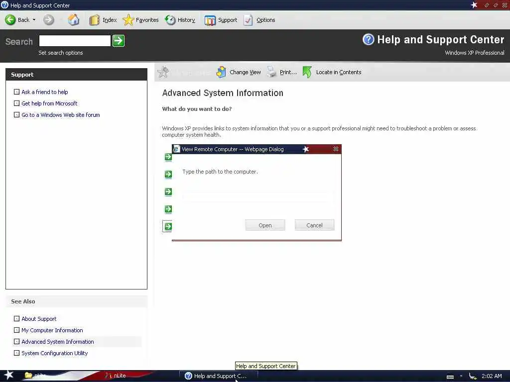The height and width of the screenshot is (382, 510).
Task: Open System Configuration Utility link
Action: coord(55,353)
